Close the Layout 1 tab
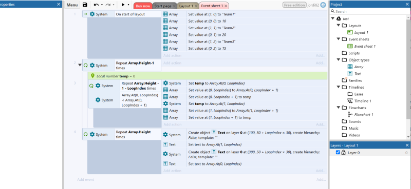 pos(196,6)
